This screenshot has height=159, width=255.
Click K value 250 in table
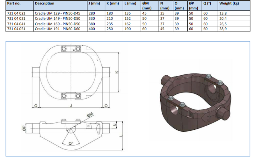coord(110,29)
